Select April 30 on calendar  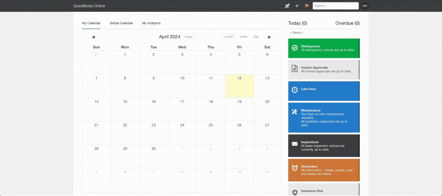coord(154,156)
